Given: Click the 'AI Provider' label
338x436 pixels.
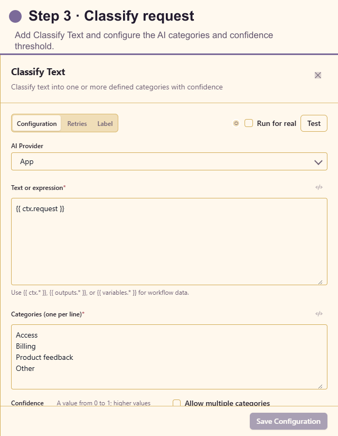Looking at the screenshot, I should (27, 146).
